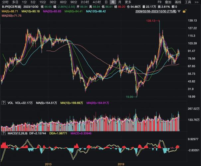The height and width of the screenshot is (166, 201).
Task: Select the 15分 timeframe
Action: 43,2
